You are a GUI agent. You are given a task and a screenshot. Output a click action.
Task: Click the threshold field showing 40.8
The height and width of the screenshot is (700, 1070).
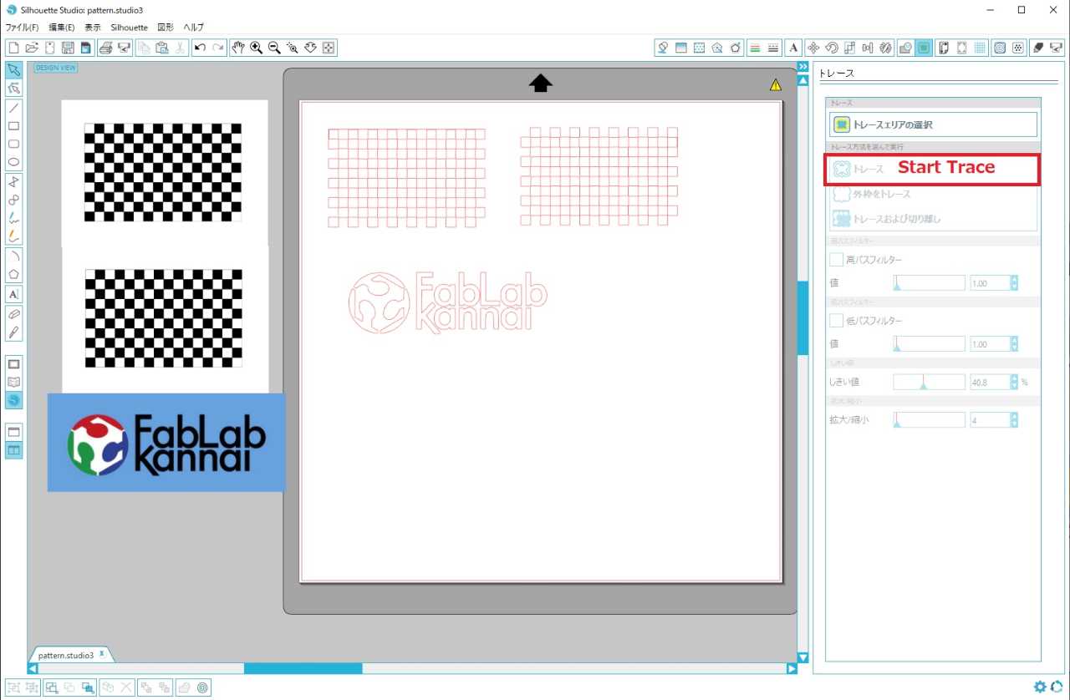[990, 382]
